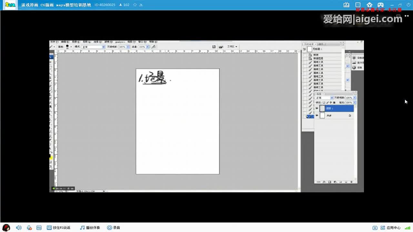Select the 图层 1 layer thumbnail
Screen dimensions: 413x232
click(x=322, y=109)
